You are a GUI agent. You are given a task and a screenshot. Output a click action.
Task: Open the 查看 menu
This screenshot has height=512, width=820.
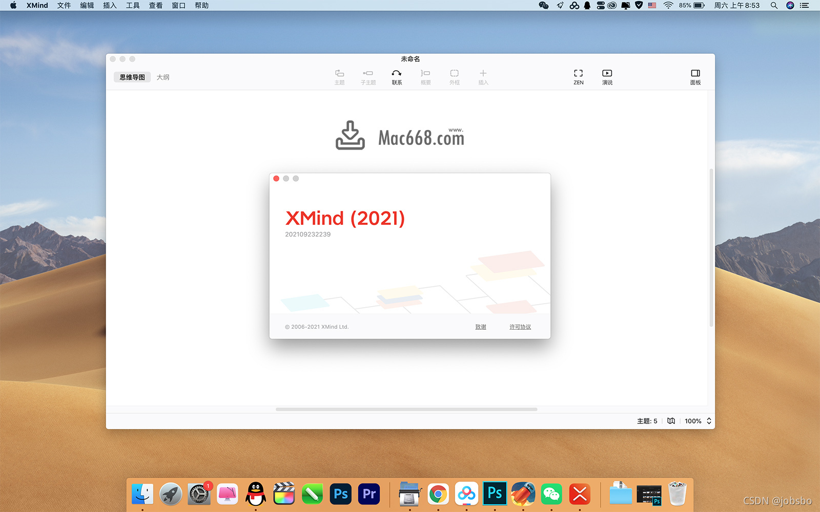pyautogui.click(x=156, y=5)
